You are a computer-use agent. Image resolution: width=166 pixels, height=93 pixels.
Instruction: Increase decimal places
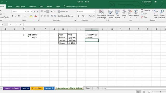91,16
